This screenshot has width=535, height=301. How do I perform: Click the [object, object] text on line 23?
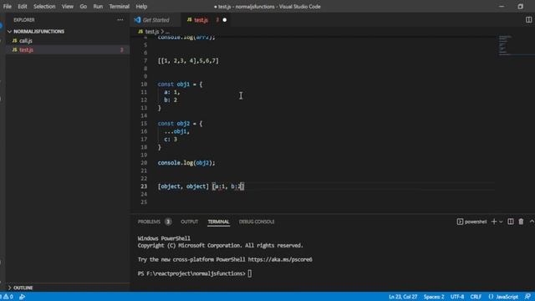point(183,186)
